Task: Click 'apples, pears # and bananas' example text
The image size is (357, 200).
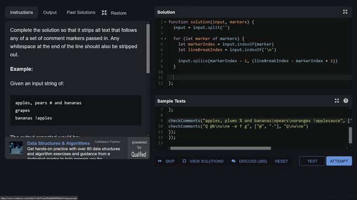Action: click(x=49, y=103)
